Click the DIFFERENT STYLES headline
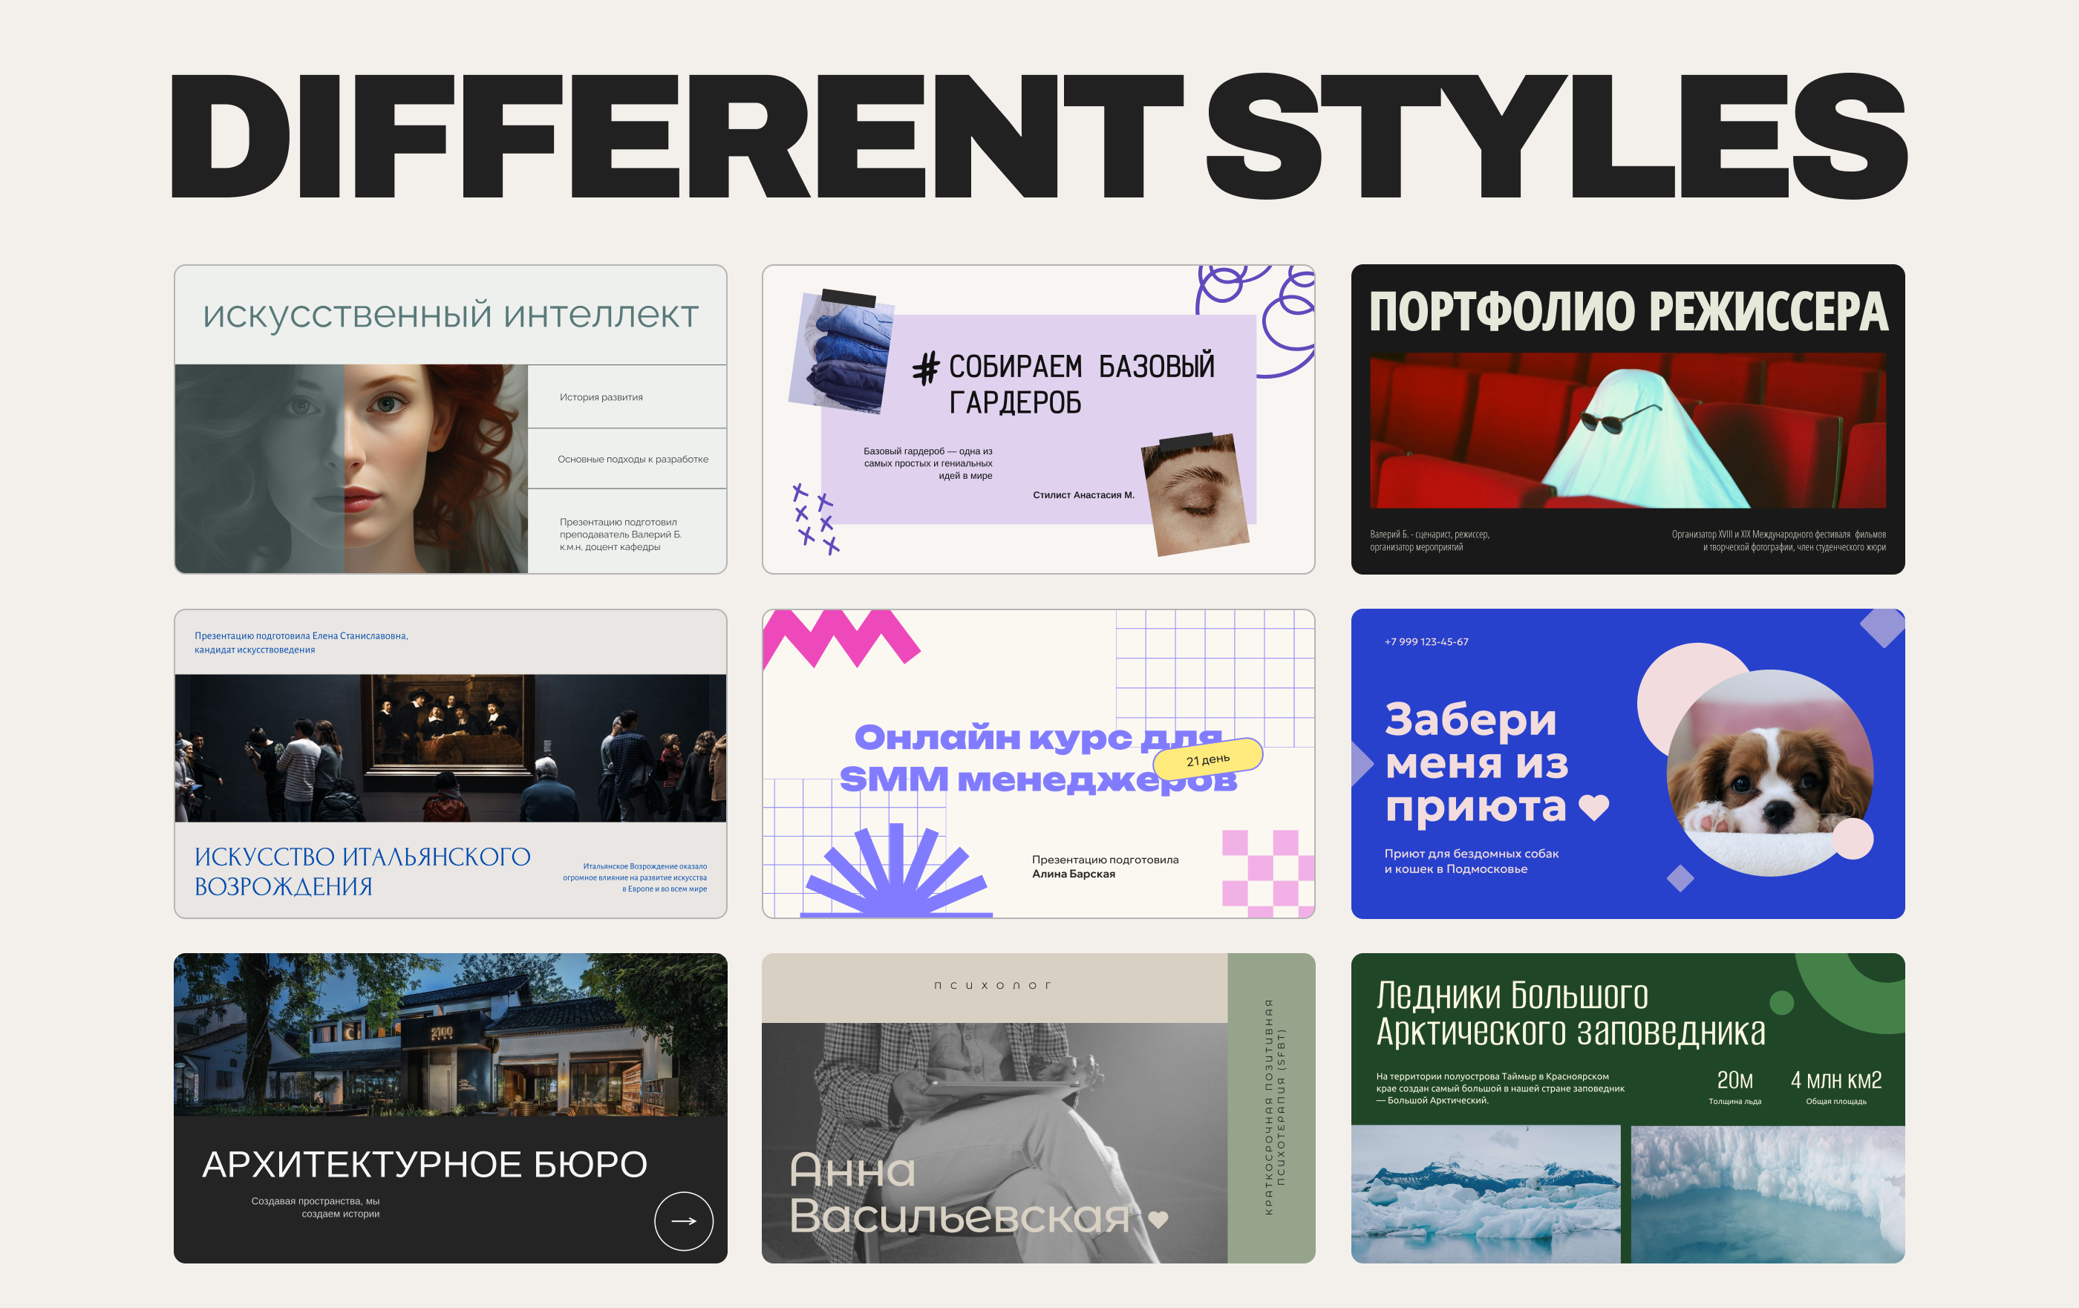The width and height of the screenshot is (2079, 1308). (x=1039, y=137)
